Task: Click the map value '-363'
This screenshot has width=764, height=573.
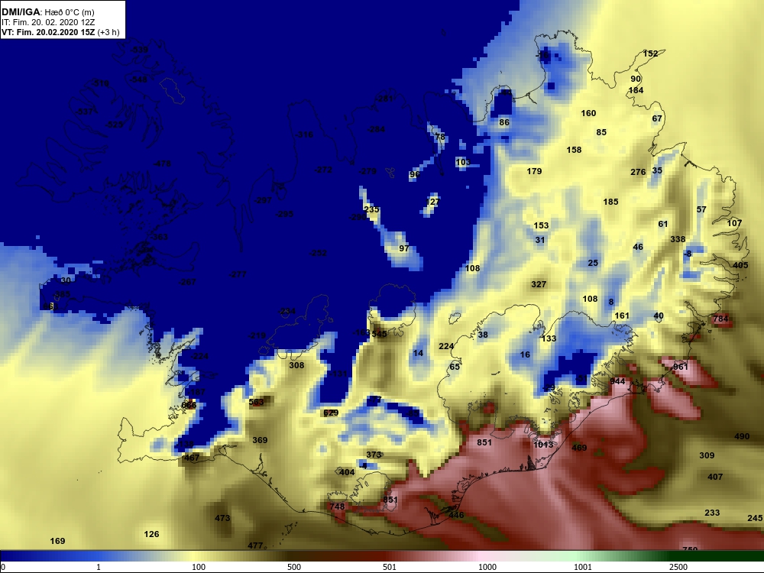Action: point(160,237)
